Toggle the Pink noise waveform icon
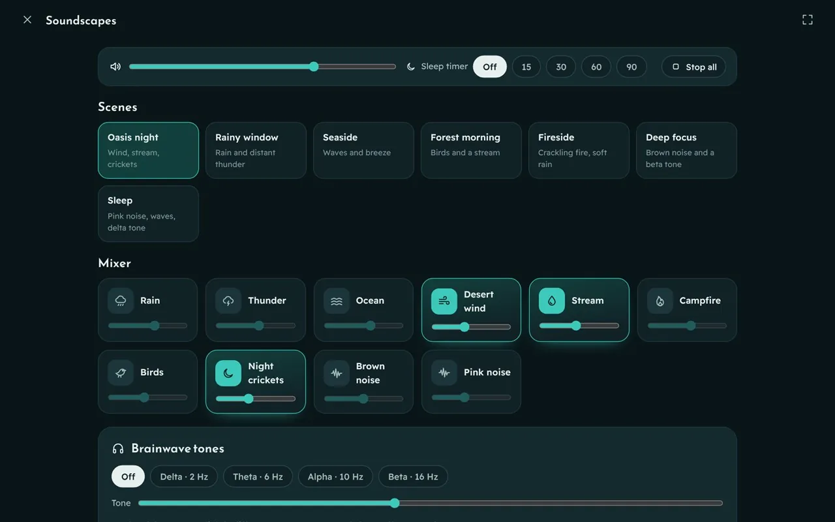The image size is (835, 522). [x=444, y=373]
